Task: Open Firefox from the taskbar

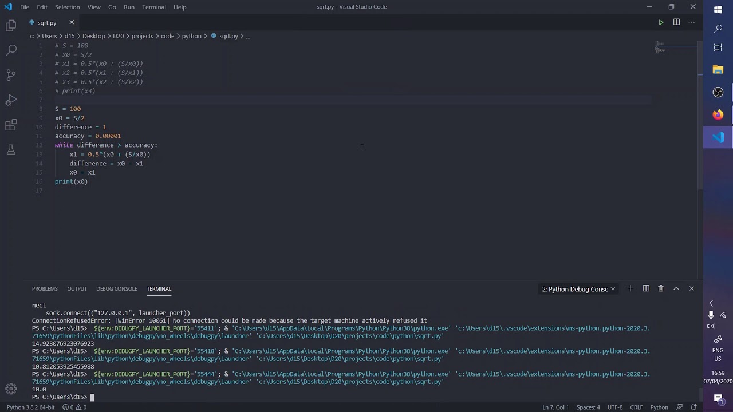Action: click(x=718, y=114)
